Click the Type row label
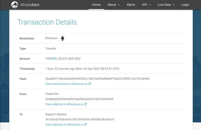This screenshot has height=130, width=201. 23,49
